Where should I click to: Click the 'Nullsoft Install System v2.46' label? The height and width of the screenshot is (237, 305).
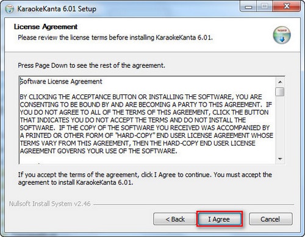(x=50, y=203)
